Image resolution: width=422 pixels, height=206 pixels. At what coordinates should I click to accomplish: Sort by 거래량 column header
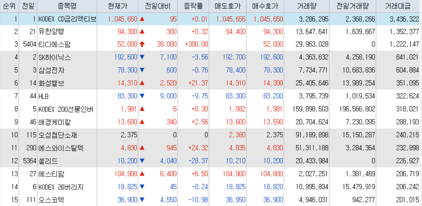(x=307, y=6)
